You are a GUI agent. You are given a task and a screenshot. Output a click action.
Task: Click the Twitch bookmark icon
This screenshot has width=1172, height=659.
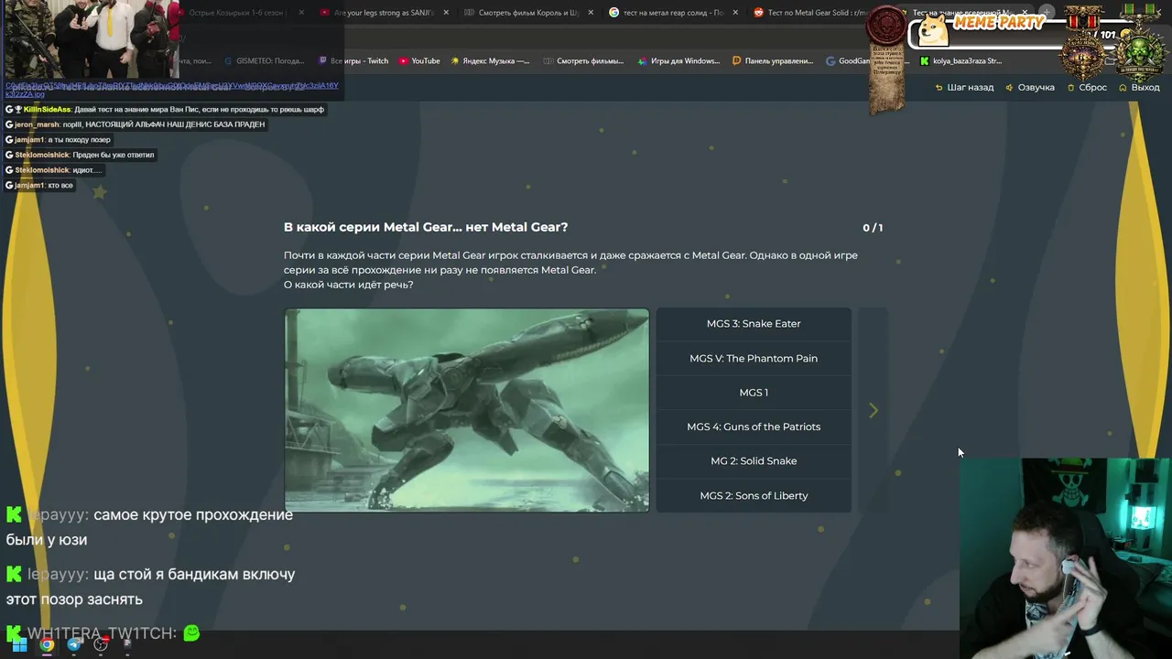point(323,61)
